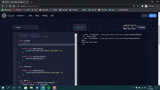The height and width of the screenshot is (90, 160).
Task: Select the third user avatar thumbnail
Action: [x=134, y=27]
